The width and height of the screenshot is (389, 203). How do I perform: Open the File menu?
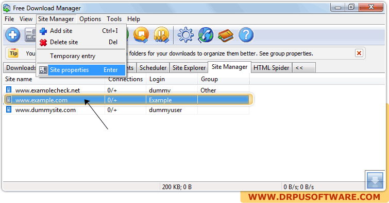pos(9,19)
